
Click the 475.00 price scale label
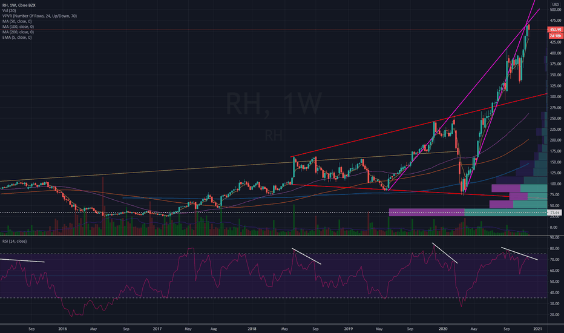click(556, 21)
